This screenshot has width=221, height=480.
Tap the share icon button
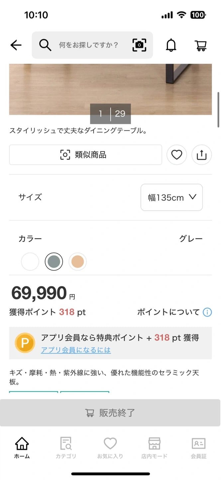point(202,155)
